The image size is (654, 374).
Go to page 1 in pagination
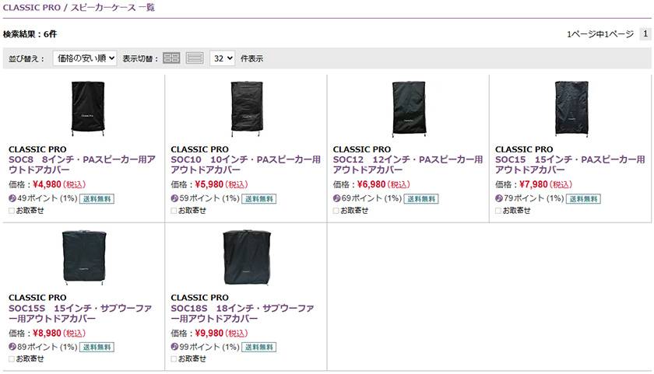point(645,34)
